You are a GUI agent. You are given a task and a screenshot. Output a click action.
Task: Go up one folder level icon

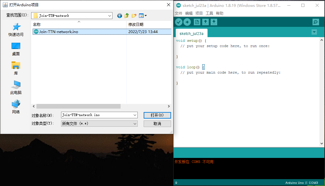coord(127,16)
